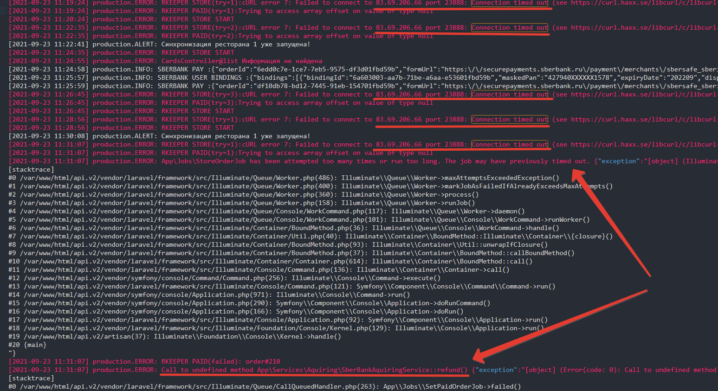The width and height of the screenshot is (718, 391).
Task: Click 'RKEEPER PAID(failed): order#210' message
Action: [x=220, y=362]
